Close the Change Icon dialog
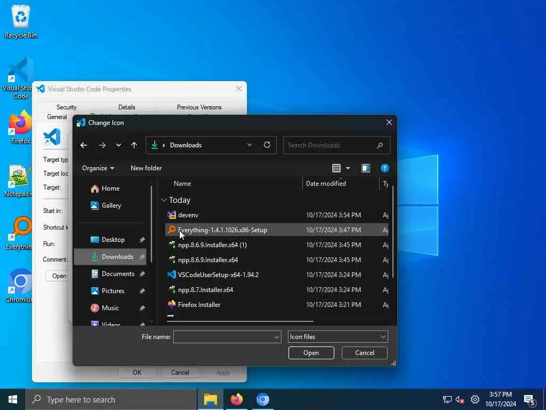546x410 pixels. pos(389,123)
